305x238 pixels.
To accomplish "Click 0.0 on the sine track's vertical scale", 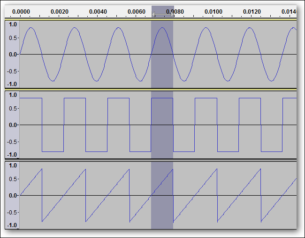I will click(x=13, y=55).
